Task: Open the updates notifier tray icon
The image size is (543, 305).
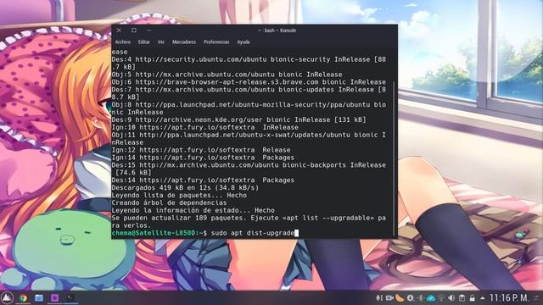Action: (411, 297)
